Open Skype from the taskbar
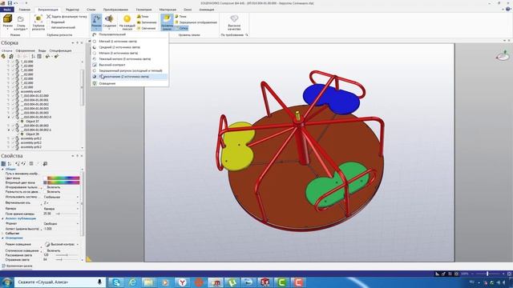513x288 pixels. [x=115, y=282]
